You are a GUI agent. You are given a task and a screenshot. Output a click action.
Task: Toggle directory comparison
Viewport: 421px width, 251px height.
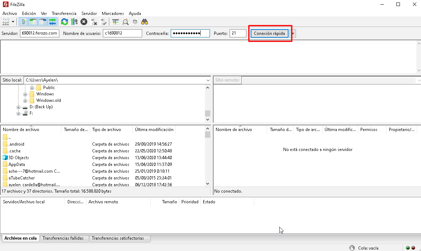[125, 22]
